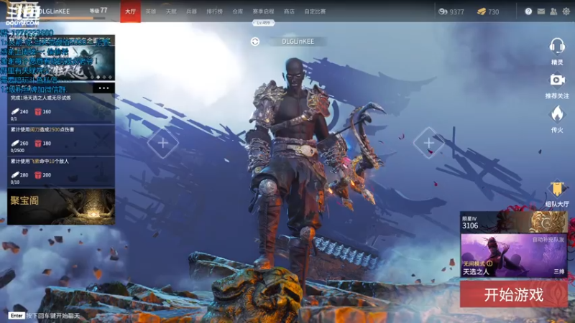
Task: Click the DLGLinKEE nameplate above character
Action: pos(298,42)
